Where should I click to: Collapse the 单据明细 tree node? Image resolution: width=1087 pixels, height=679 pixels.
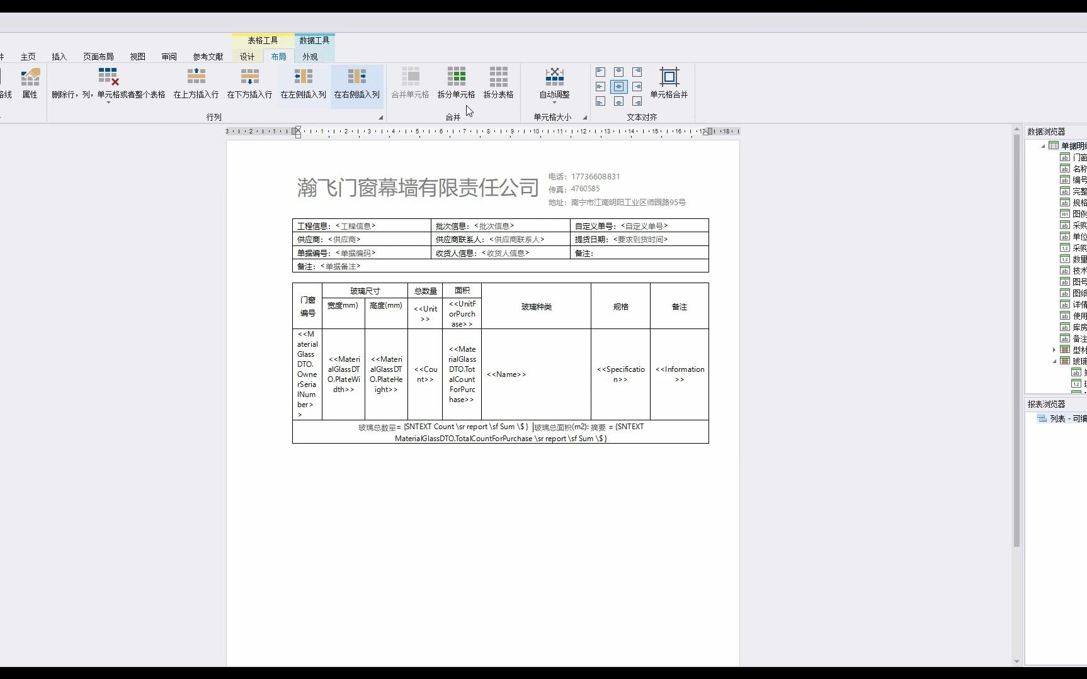click(x=1044, y=145)
